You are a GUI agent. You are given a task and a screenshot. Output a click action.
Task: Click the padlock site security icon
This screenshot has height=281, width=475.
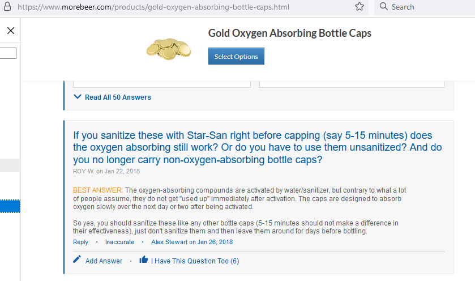[x=7, y=7]
